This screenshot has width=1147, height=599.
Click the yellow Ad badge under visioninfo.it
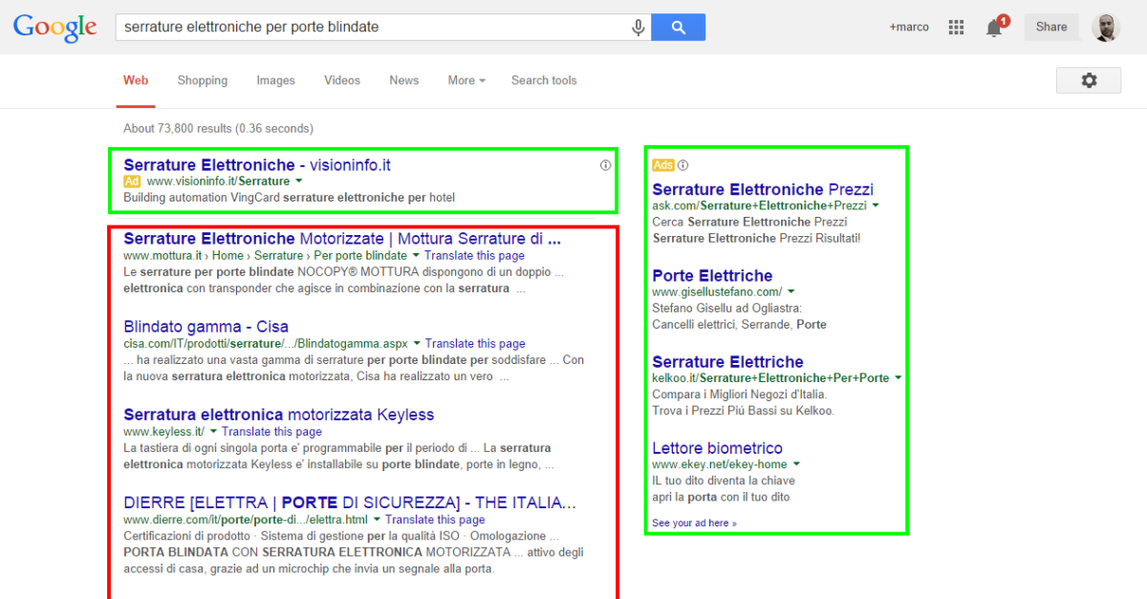click(x=132, y=182)
